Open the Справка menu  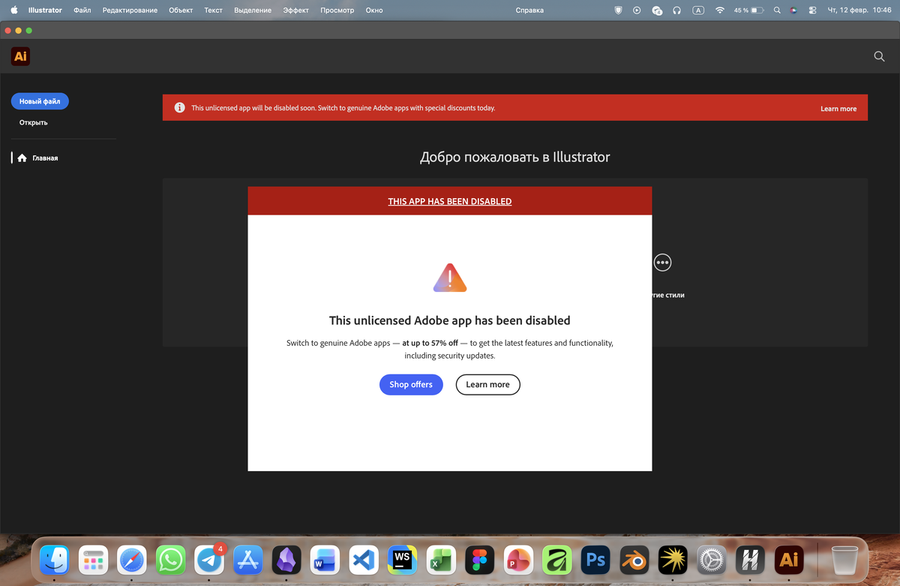point(530,11)
